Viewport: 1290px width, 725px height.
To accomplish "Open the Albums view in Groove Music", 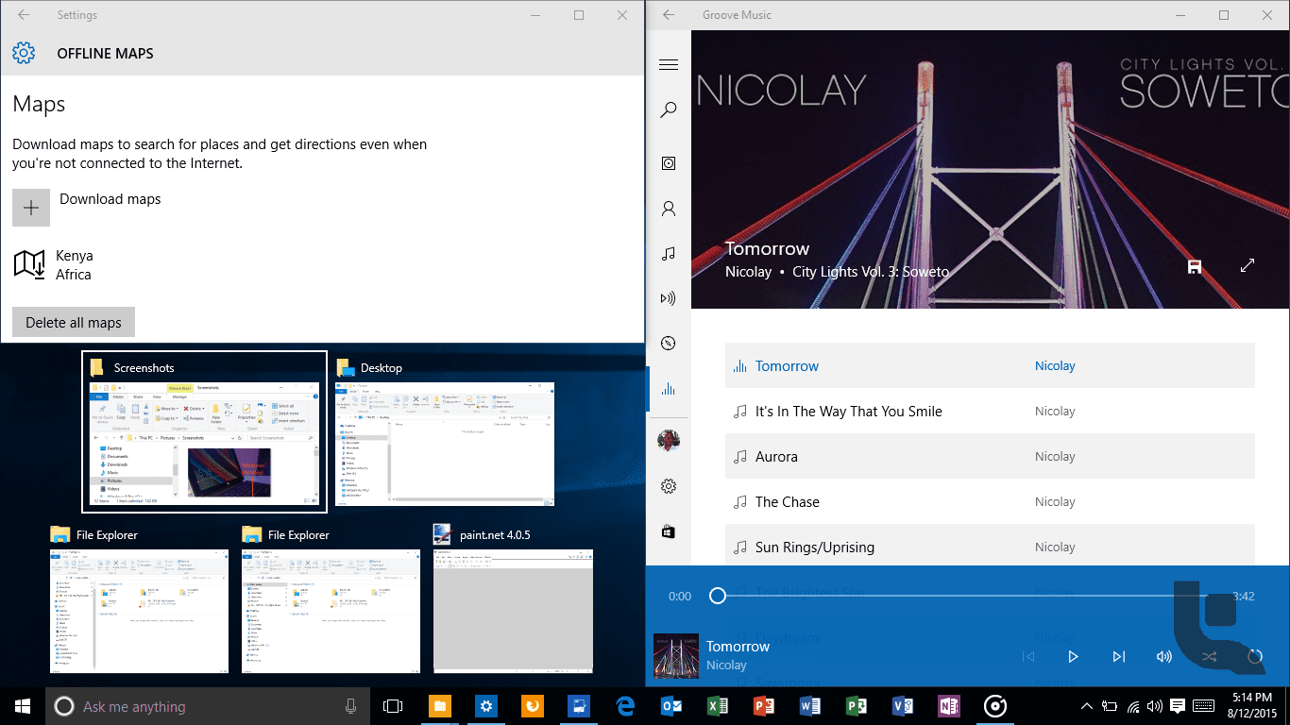I will pyautogui.click(x=669, y=162).
